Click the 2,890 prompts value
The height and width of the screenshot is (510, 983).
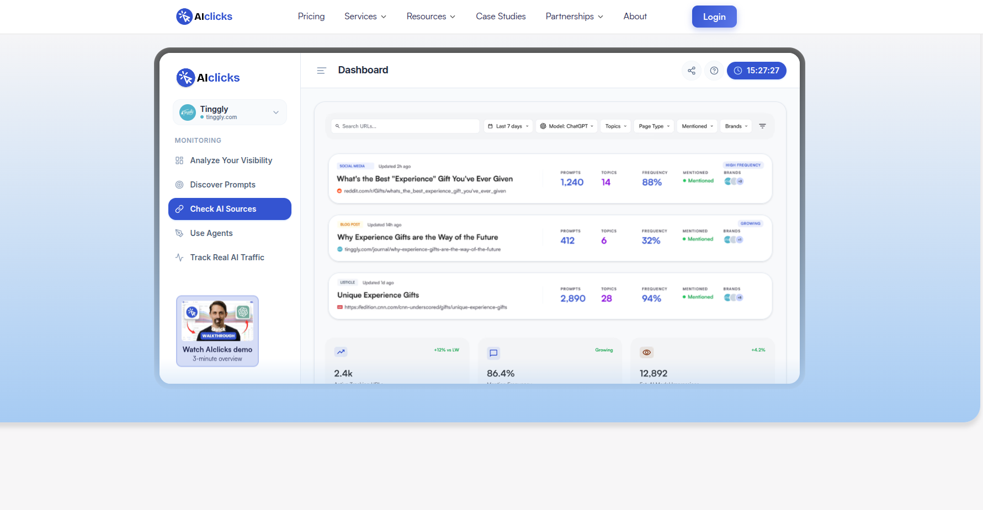(x=573, y=298)
